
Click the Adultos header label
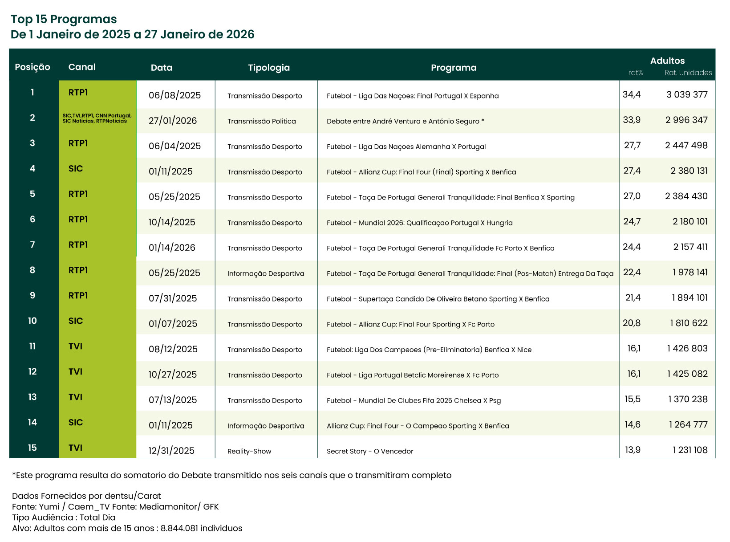click(x=667, y=61)
